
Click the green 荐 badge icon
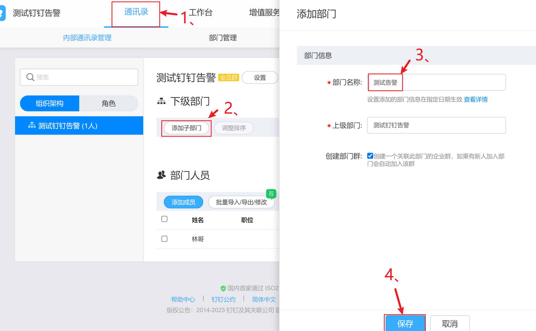(x=271, y=194)
